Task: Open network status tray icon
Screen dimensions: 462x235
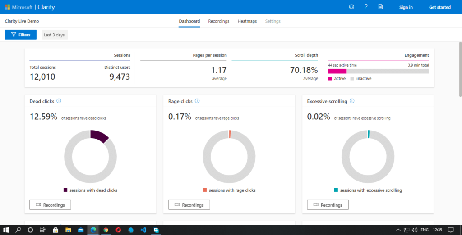Action: (407, 230)
